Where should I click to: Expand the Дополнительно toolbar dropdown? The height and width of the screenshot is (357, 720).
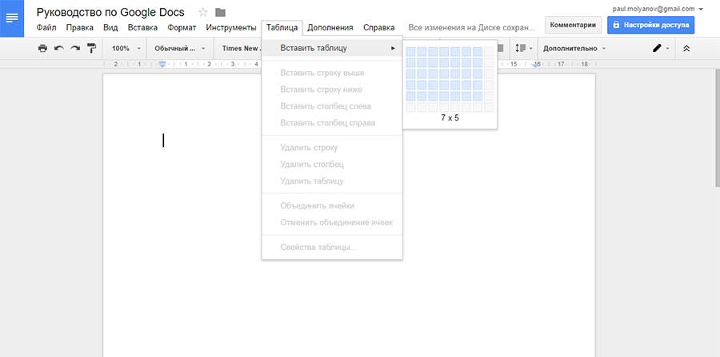(574, 48)
